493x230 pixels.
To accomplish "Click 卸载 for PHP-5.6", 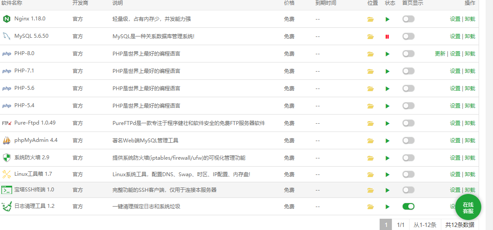I will [x=470, y=89].
